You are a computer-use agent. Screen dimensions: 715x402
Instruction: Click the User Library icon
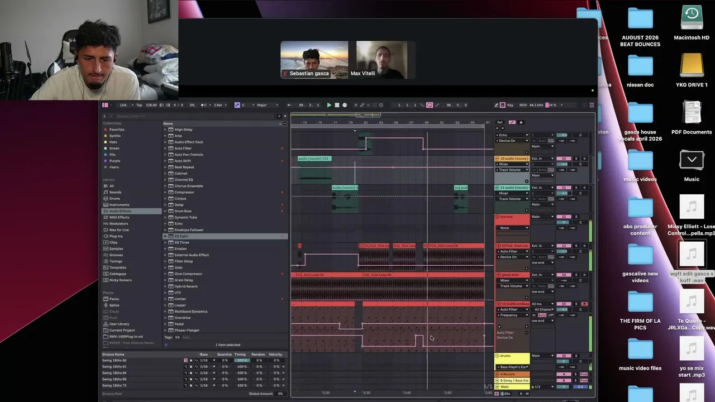coord(105,324)
